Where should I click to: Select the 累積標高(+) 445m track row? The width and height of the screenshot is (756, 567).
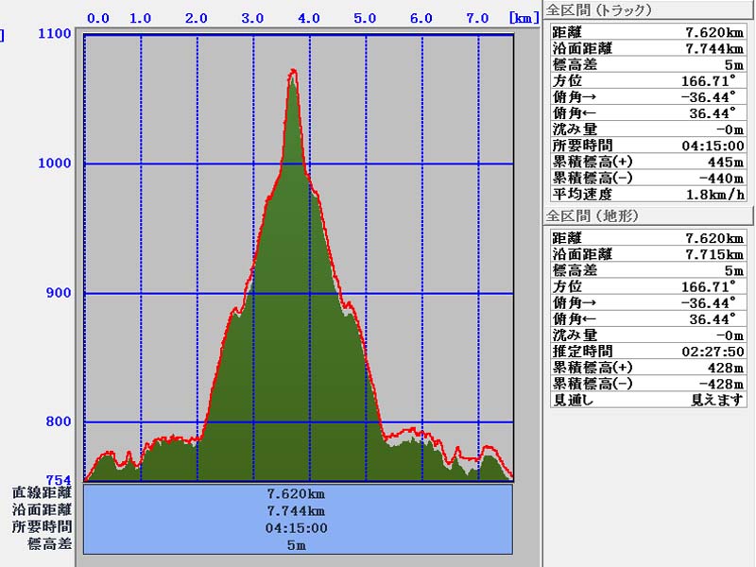(647, 162)
